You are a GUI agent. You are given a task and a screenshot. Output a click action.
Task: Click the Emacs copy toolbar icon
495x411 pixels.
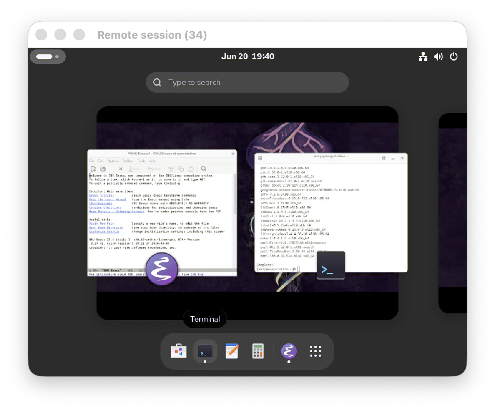pyautogui.click(x=181, y=169)
